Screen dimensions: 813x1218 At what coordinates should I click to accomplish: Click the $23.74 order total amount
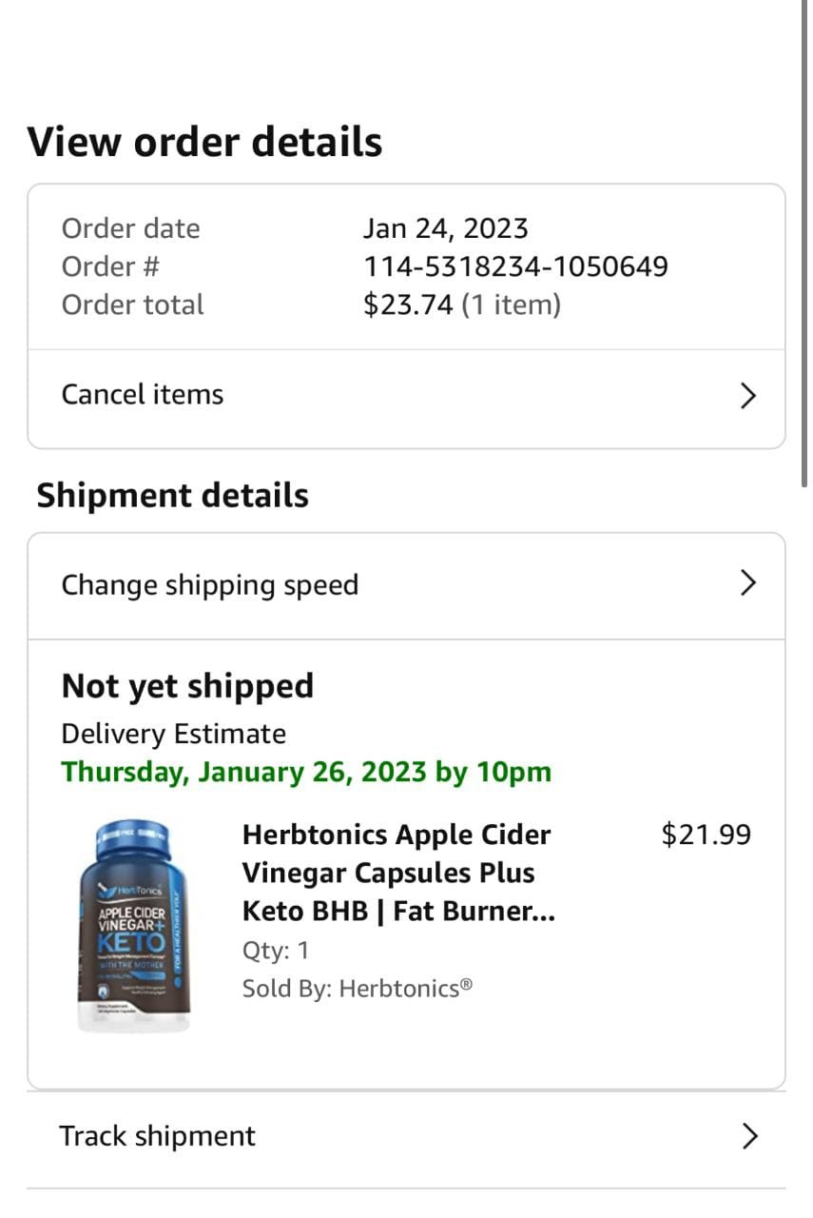408,305
